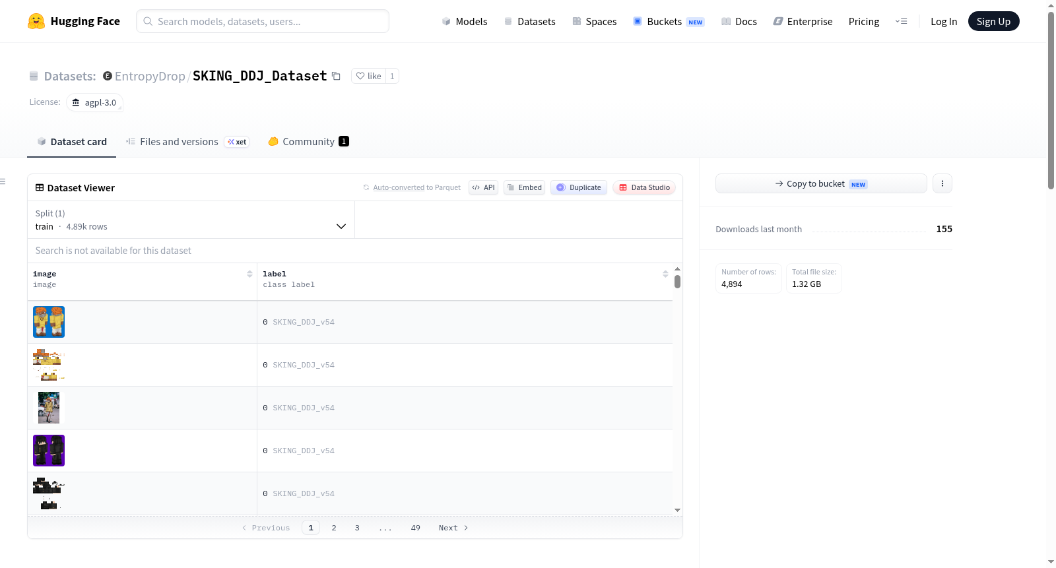Focus the search models input field
Screen dimensions: 1056x568
263,21
